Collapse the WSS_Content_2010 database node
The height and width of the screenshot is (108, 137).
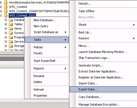(x=1, y=15)
